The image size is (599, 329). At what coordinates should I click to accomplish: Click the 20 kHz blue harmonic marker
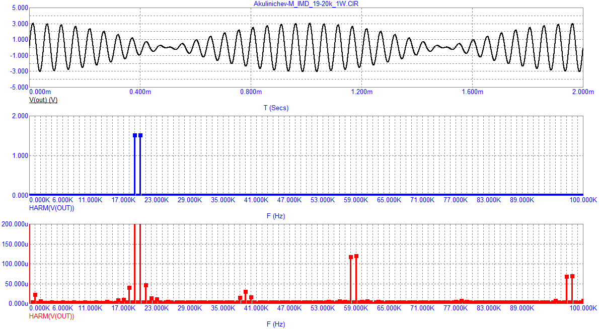140,135
